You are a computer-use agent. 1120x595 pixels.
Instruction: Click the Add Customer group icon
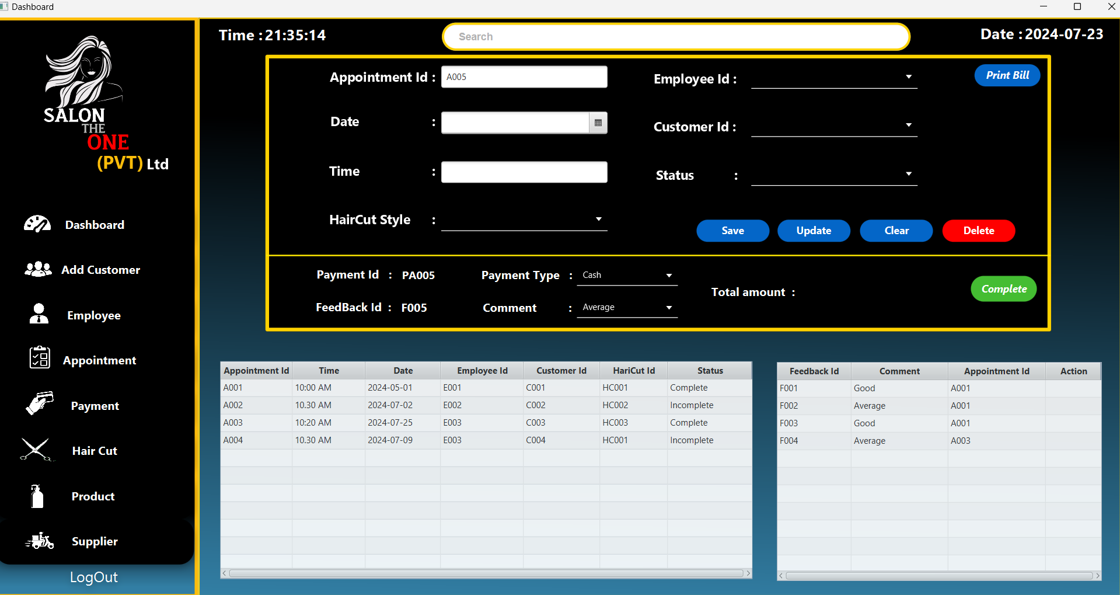coord(38,269)
